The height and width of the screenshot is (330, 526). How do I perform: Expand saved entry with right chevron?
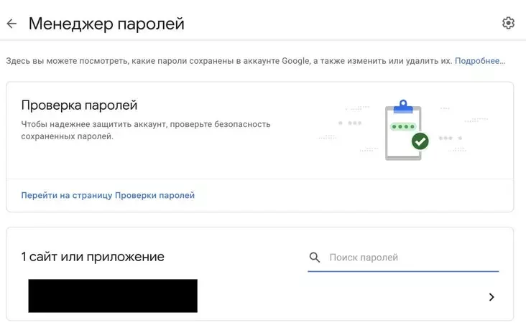click(492, 297)
